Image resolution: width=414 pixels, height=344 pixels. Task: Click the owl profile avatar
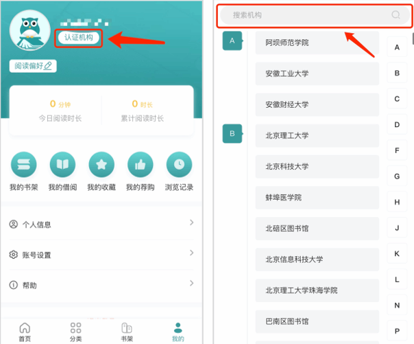(x=29, y=32)
